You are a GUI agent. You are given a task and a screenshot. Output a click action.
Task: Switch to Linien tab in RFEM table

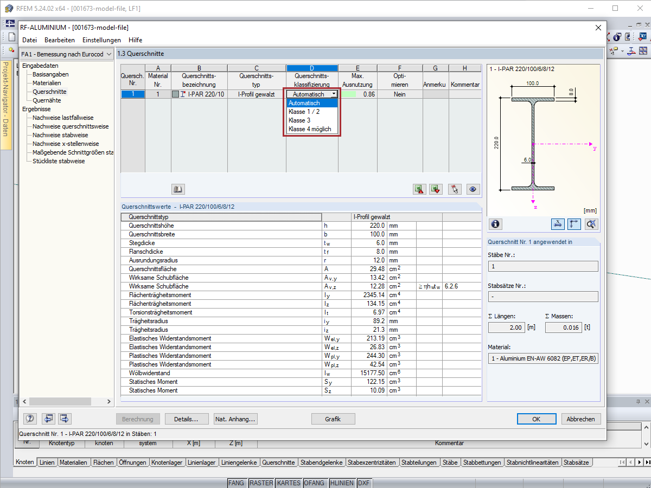[x=47, y=463]
